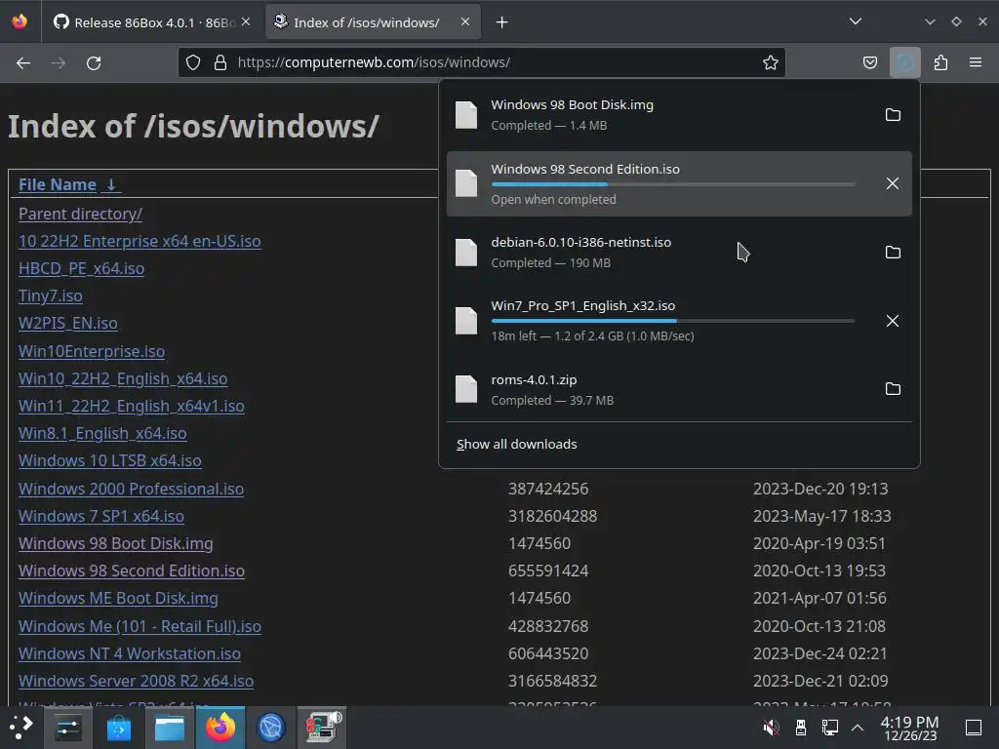999x749 pixels.
Task: Download Win10Enterprise.iso from the listing
Action: 92,351
